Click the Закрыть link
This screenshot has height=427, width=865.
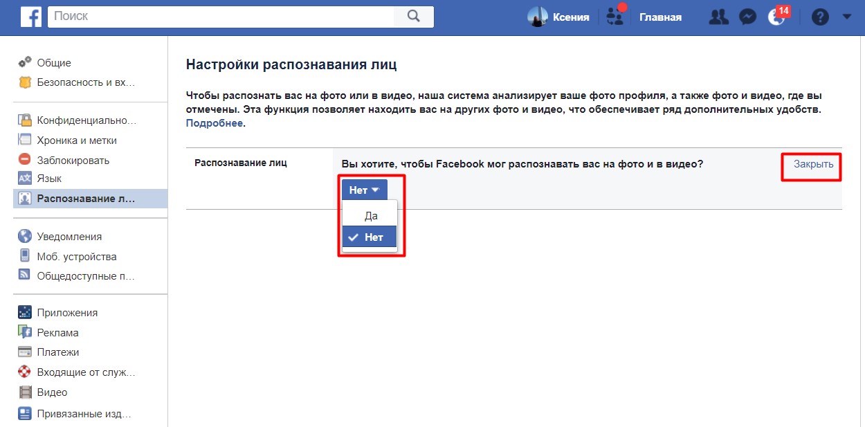[813, 164]
